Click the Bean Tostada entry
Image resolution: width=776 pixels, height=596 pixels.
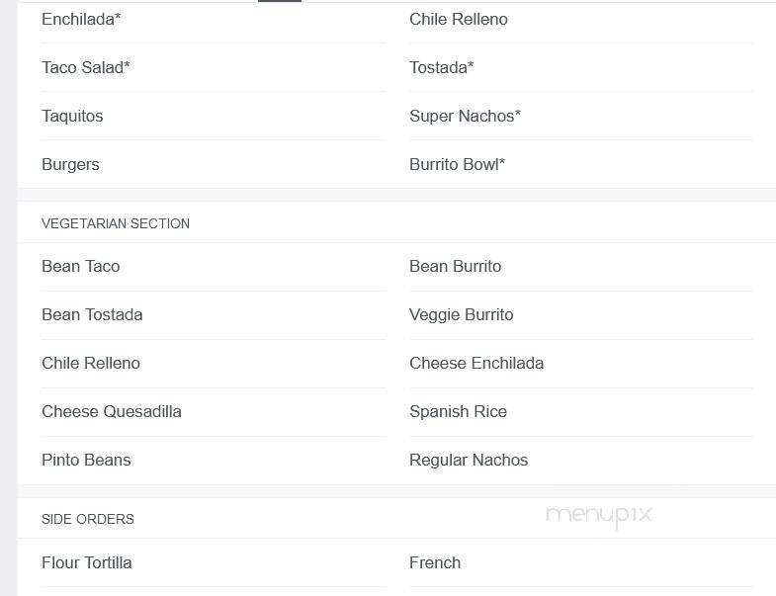(92, 315)
